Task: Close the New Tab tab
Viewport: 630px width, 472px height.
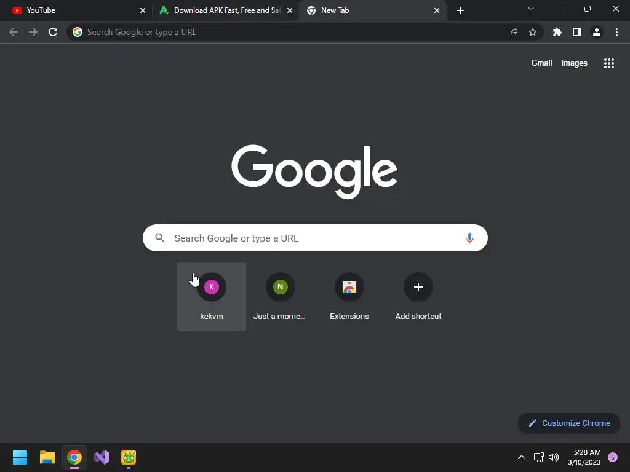Action: [x=437, y=10]
